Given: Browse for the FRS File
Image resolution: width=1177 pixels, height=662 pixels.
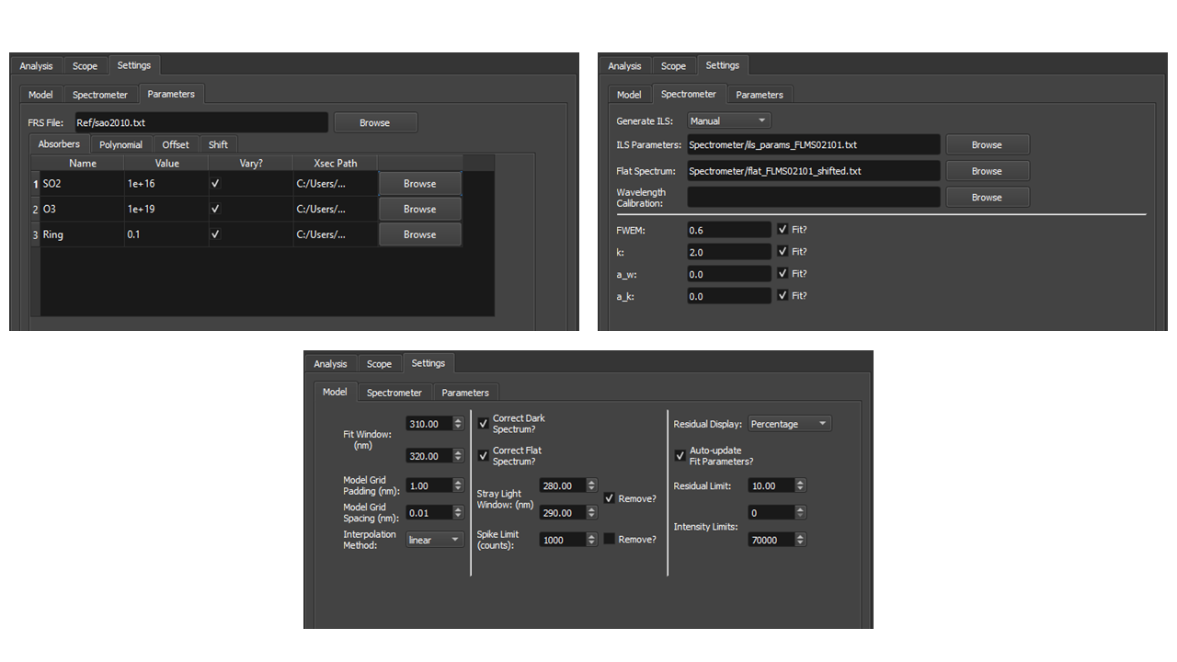Looking at the screenshot, I should (375, 122).
